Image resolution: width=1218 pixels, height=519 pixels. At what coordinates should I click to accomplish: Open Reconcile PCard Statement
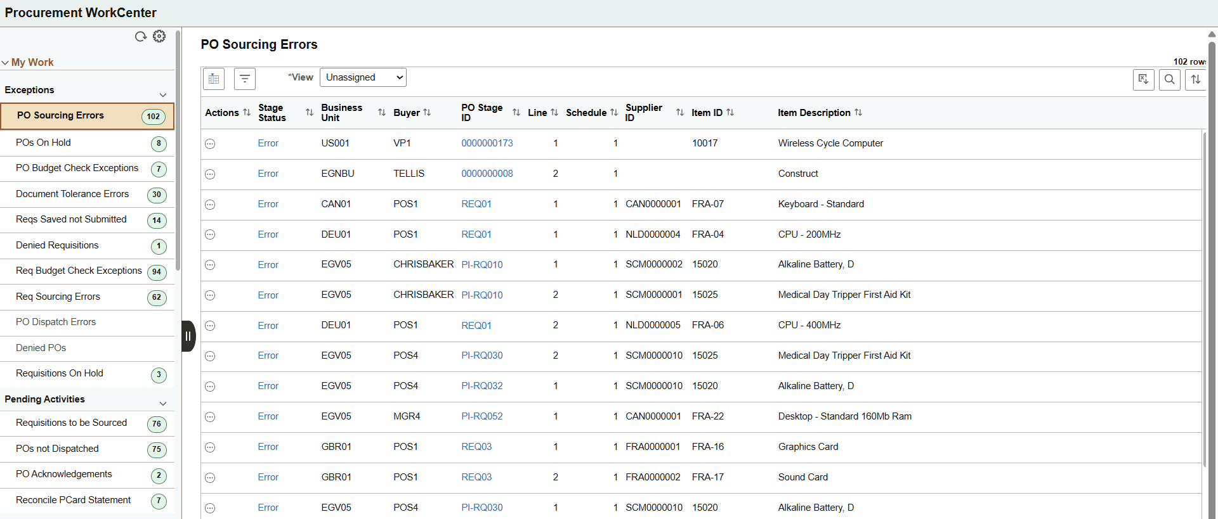[x=87, y=501]
